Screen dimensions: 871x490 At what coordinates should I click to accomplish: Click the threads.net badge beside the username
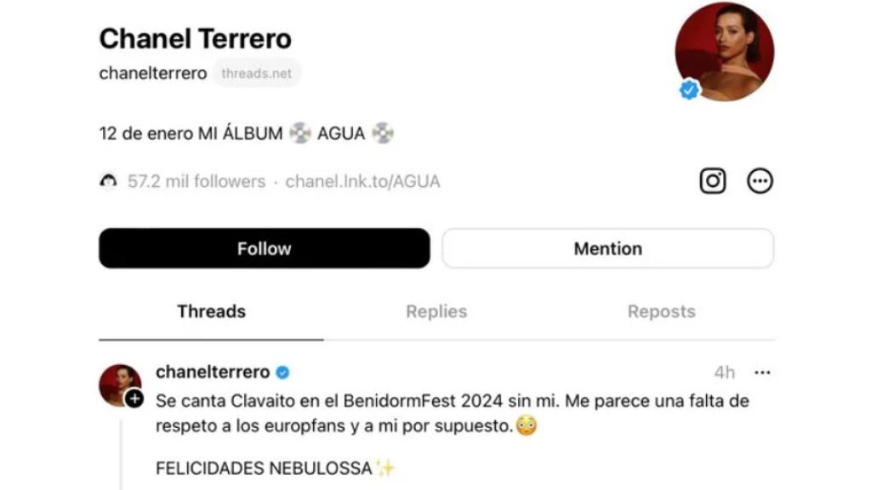coord(257,73)
